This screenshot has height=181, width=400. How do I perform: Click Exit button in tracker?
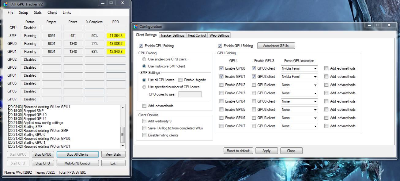(113, 163)
